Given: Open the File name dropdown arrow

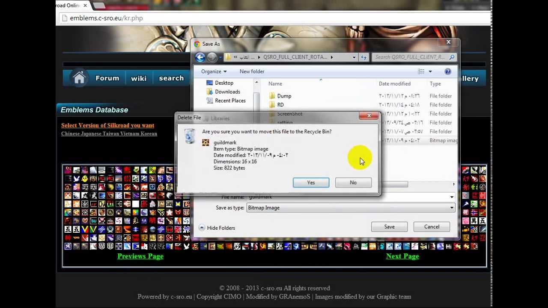Looking at the screenshot, I should (452, 197).
